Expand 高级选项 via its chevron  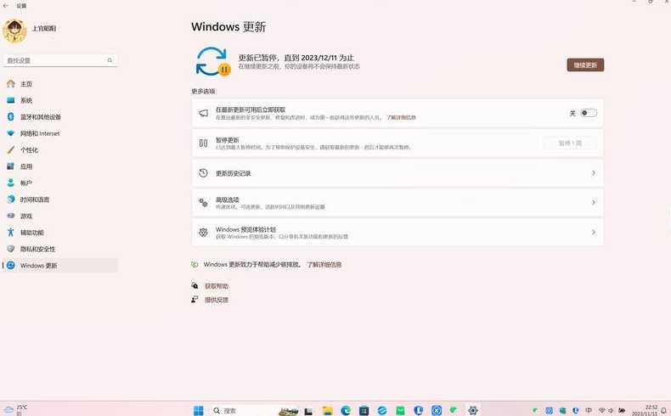(x=594, y=202)
